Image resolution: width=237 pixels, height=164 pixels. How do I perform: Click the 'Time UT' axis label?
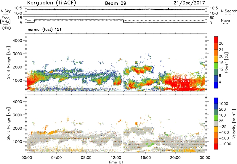coord(116,162)
